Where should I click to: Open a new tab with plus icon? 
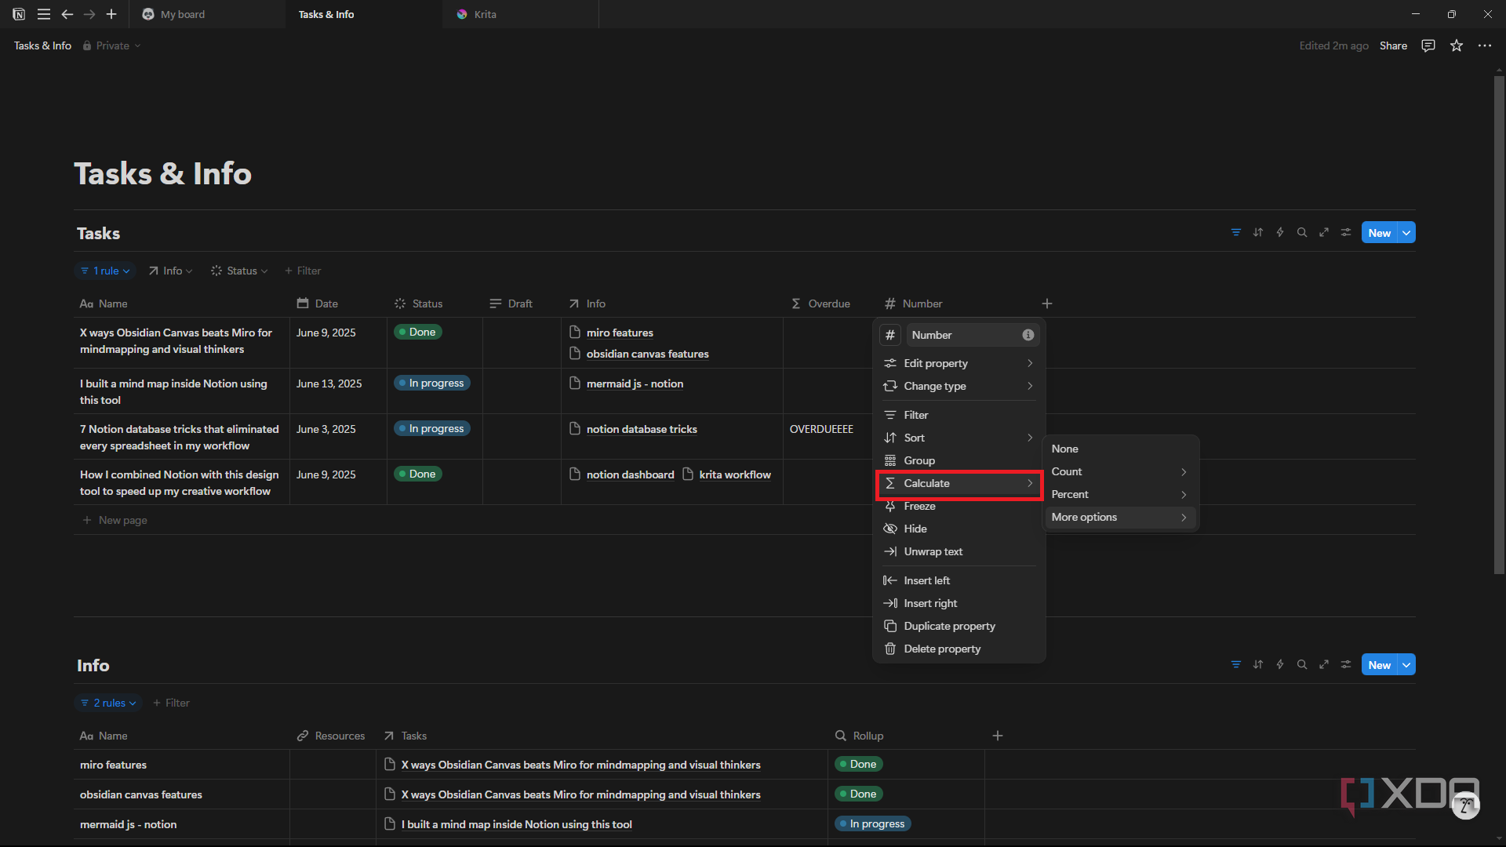coord(111,14)
